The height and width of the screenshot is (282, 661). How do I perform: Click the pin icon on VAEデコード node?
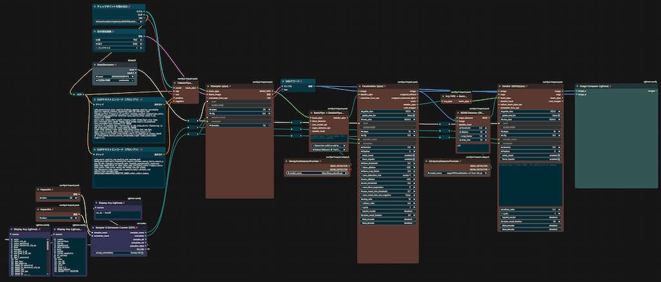point(301,81)
